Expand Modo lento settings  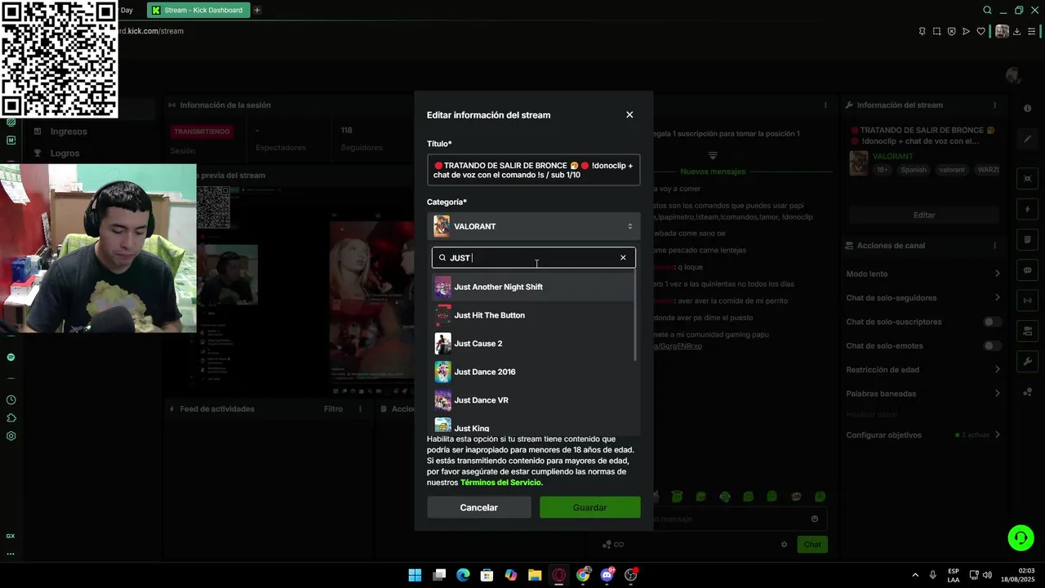[x=997, y=274]
